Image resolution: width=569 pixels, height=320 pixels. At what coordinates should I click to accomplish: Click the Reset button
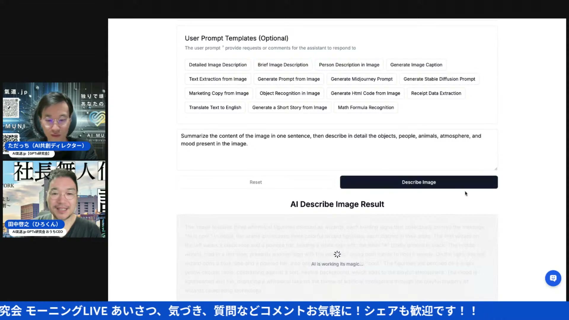coord(256,182)
